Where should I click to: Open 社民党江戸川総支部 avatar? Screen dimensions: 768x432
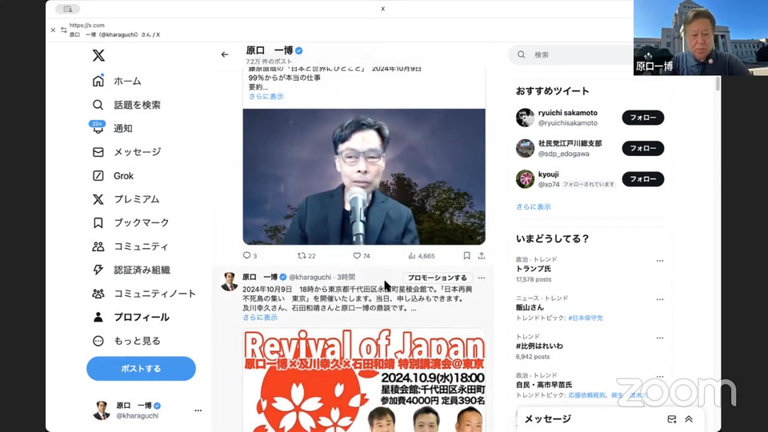coord(525,149)
